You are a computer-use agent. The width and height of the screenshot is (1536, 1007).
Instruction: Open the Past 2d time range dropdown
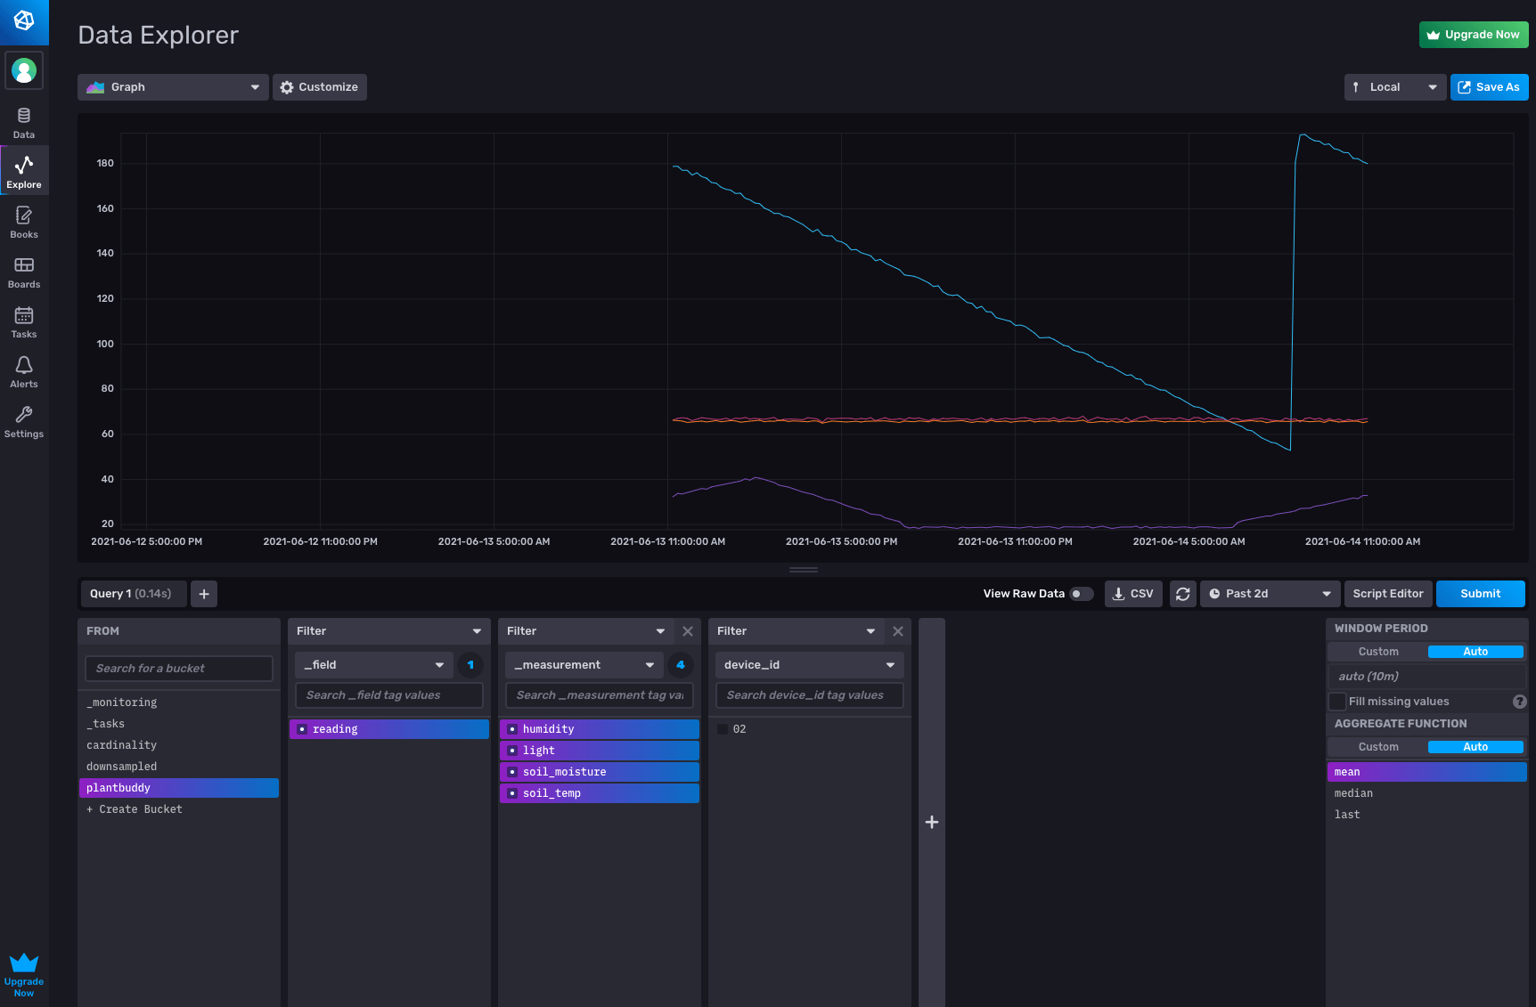click(1270, 593)
